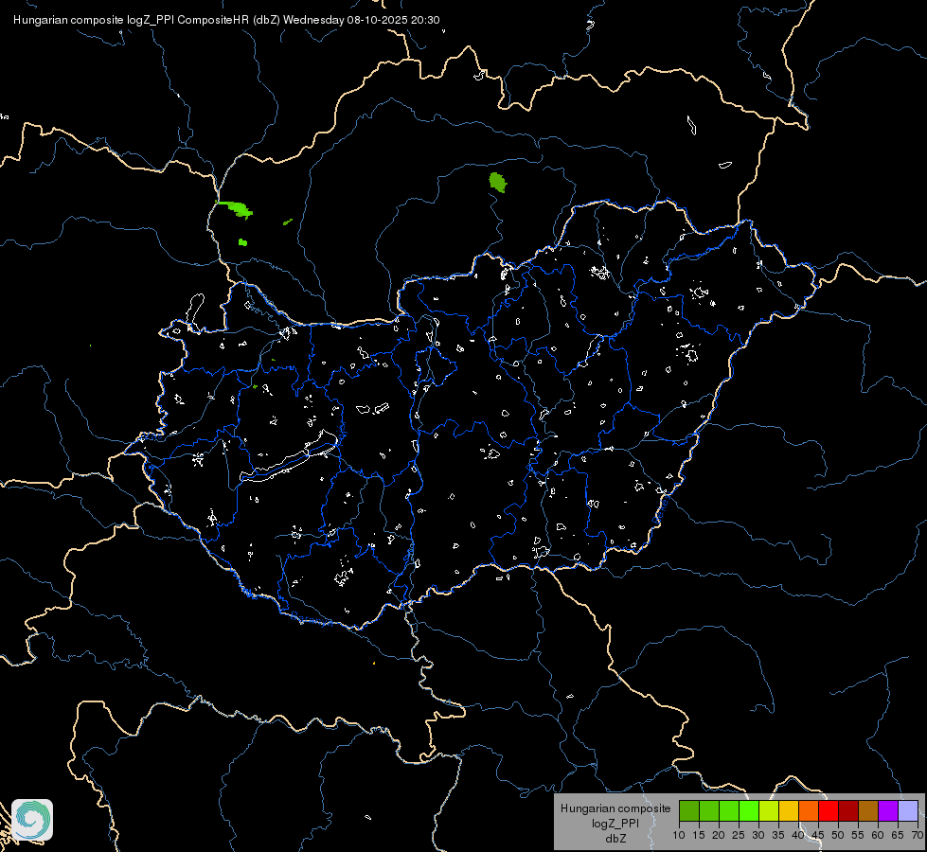The image size is (927, 852).
Task: Click the round green radar echo north of Hungary
Action: pyautogui.click(x=498, y=182)
